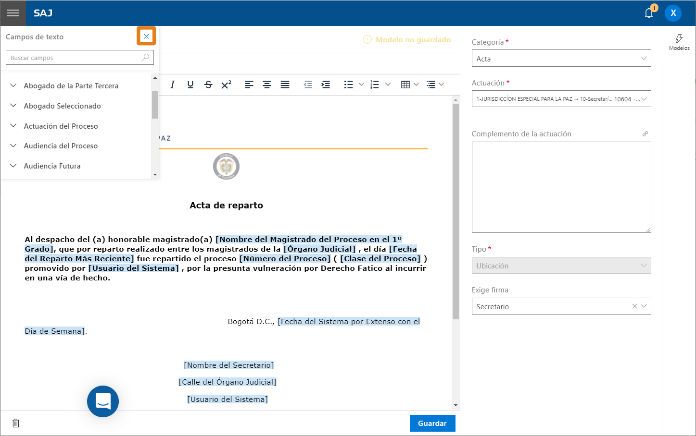Select the [Órgano Judicial] field placeholder

coord(319,249)
